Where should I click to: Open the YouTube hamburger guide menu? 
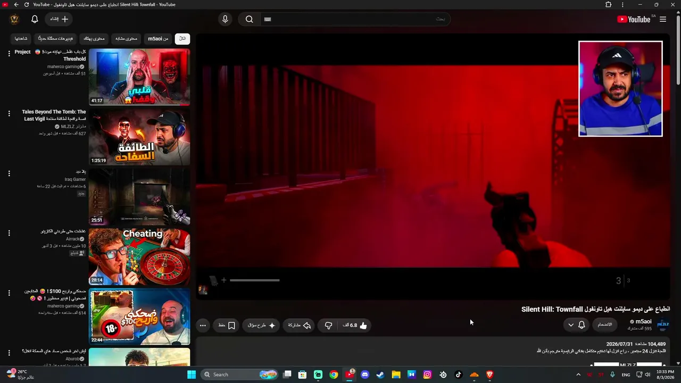(663, 19)
